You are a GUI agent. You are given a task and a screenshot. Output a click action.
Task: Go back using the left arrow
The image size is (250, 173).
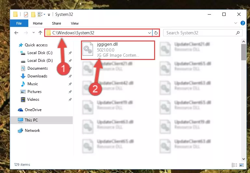(16, 33)
